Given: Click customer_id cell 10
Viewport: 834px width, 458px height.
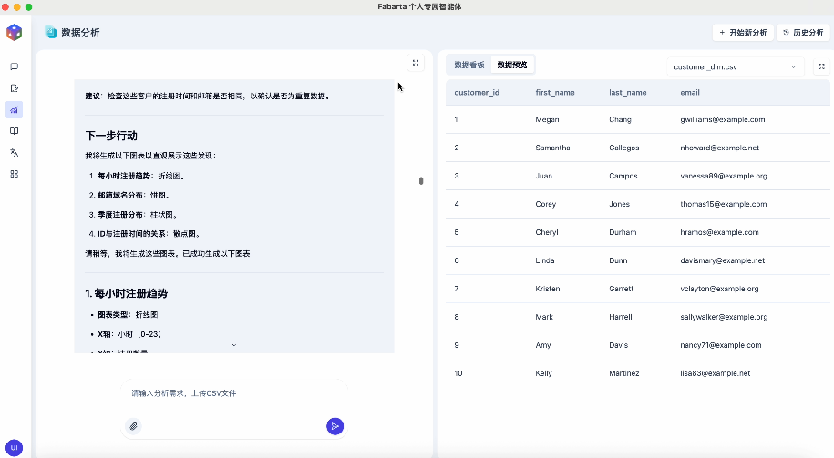Looking at the screenshot, I should click(458, 373).
